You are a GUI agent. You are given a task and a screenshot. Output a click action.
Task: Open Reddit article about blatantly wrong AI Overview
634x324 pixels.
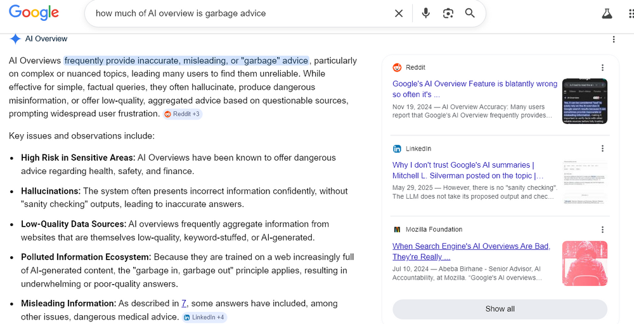tap(475, 89)
